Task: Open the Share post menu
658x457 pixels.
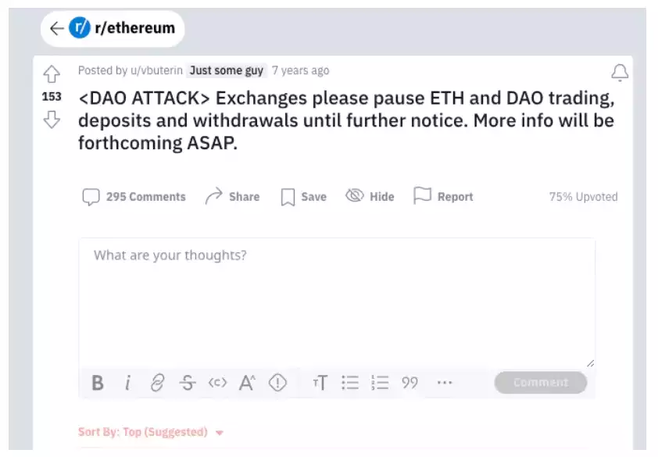Action: tap(232, 197)
